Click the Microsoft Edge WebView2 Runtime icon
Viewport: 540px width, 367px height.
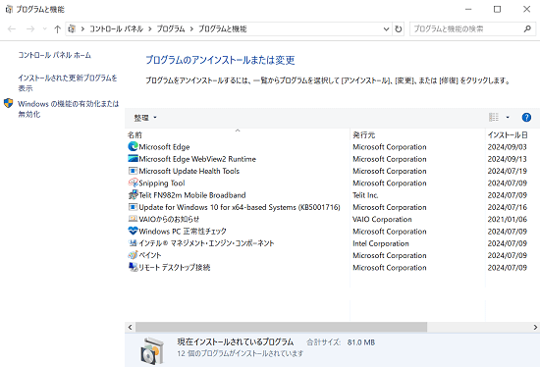tap(133, 159)
